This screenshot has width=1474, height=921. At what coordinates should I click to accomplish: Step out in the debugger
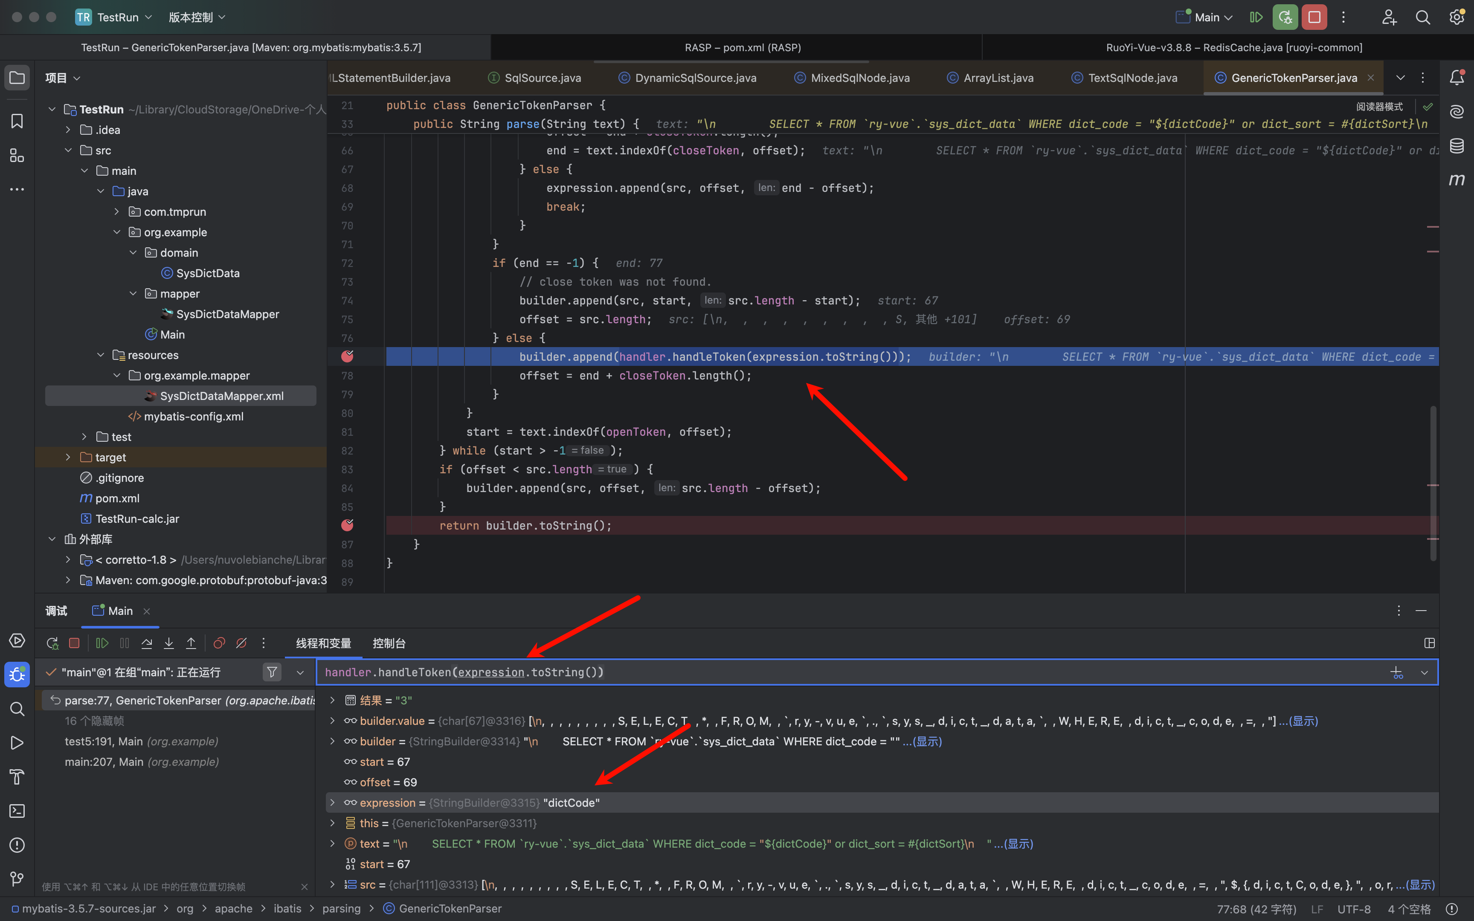pyautogui.click(x=191, y=643)
